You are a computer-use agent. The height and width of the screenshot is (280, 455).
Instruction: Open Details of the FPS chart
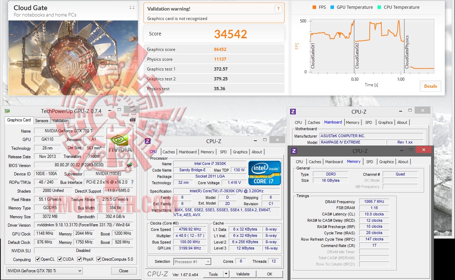(x=430, y=86)
